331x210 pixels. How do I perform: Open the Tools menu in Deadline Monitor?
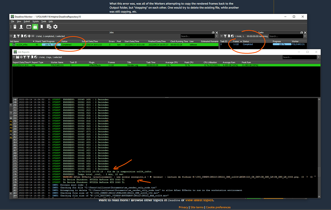pos(43,22)
